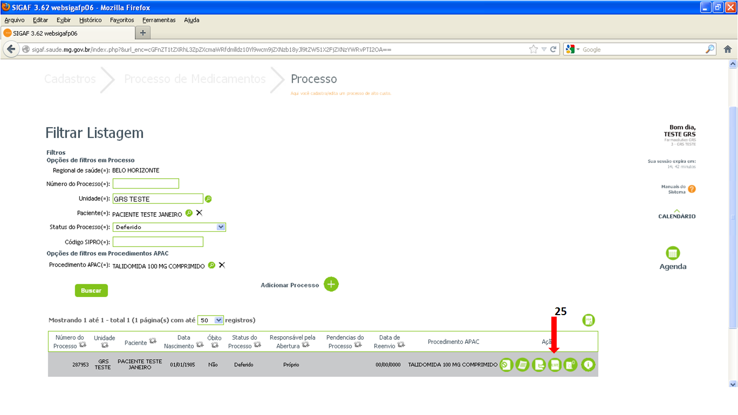This screenshot has height=415, width=738.
Task: Open the LME document icon for process
Action: coord(555,365)
